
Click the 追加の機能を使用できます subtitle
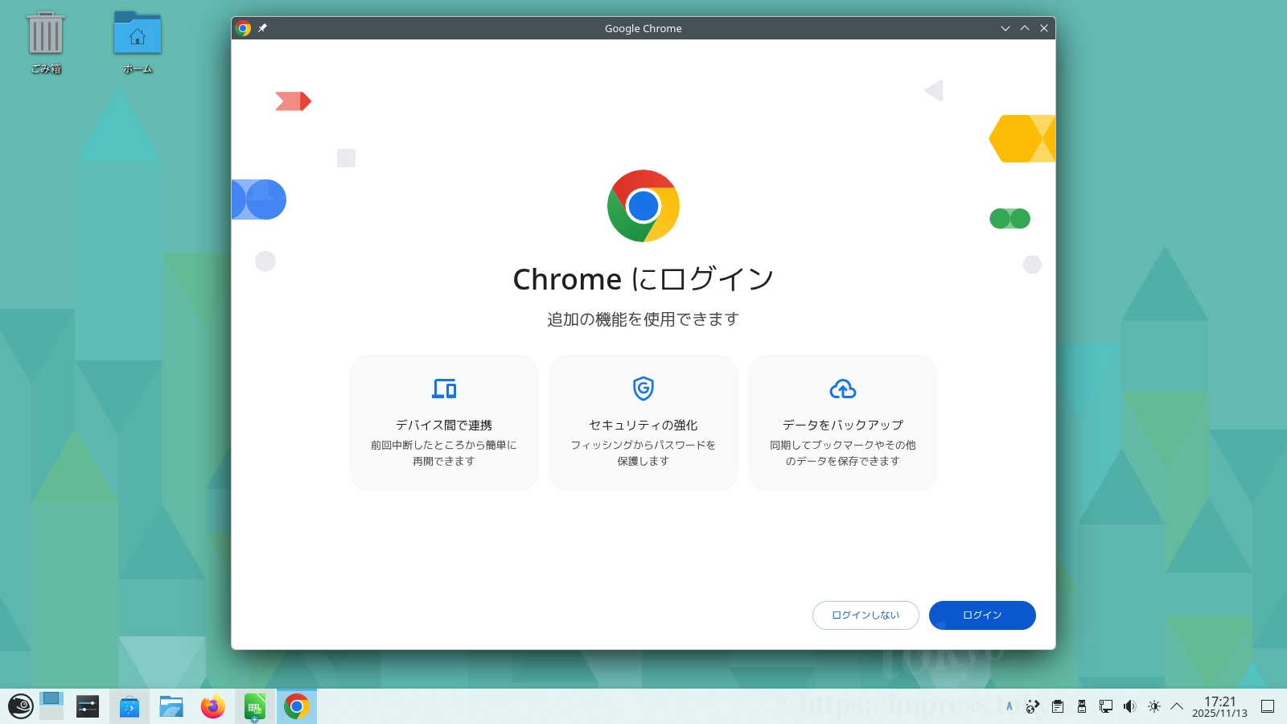pyautogui.click(x=643, y=319)
